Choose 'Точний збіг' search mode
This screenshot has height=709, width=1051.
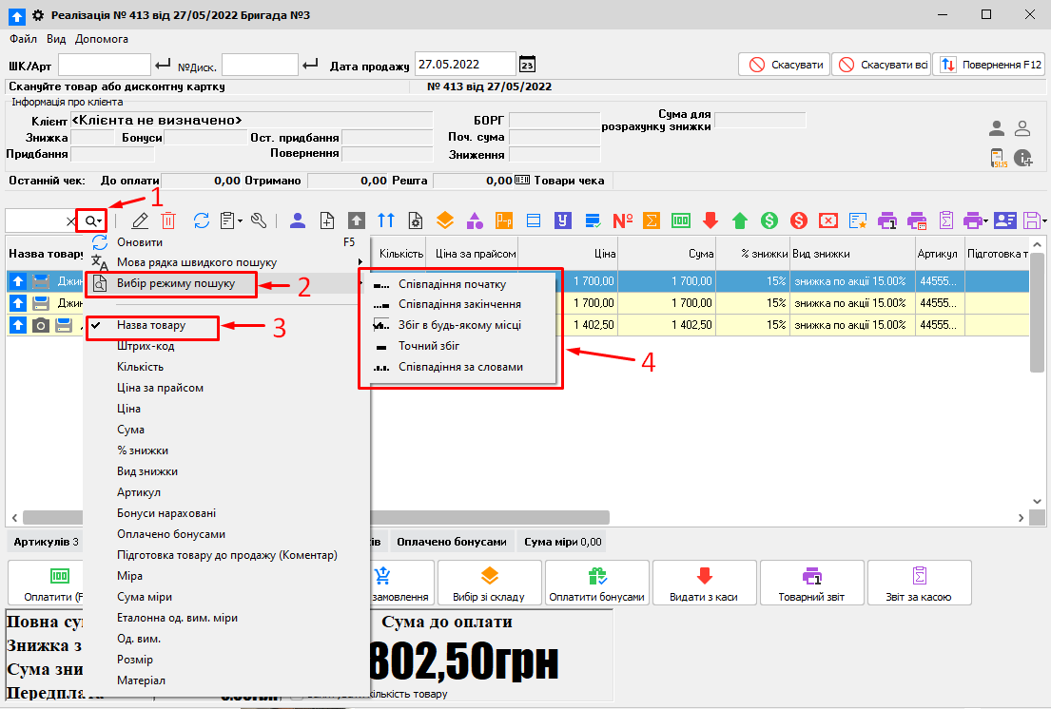click(x=430, y=346)
